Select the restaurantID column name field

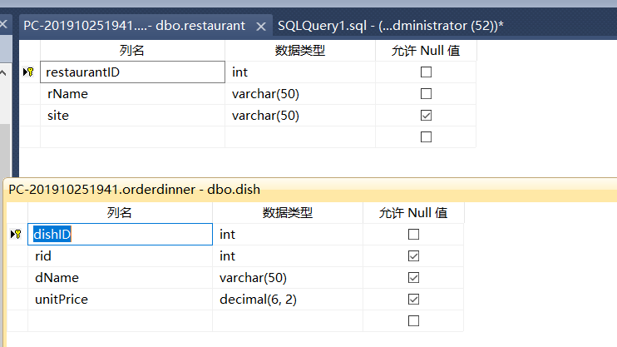132,72
